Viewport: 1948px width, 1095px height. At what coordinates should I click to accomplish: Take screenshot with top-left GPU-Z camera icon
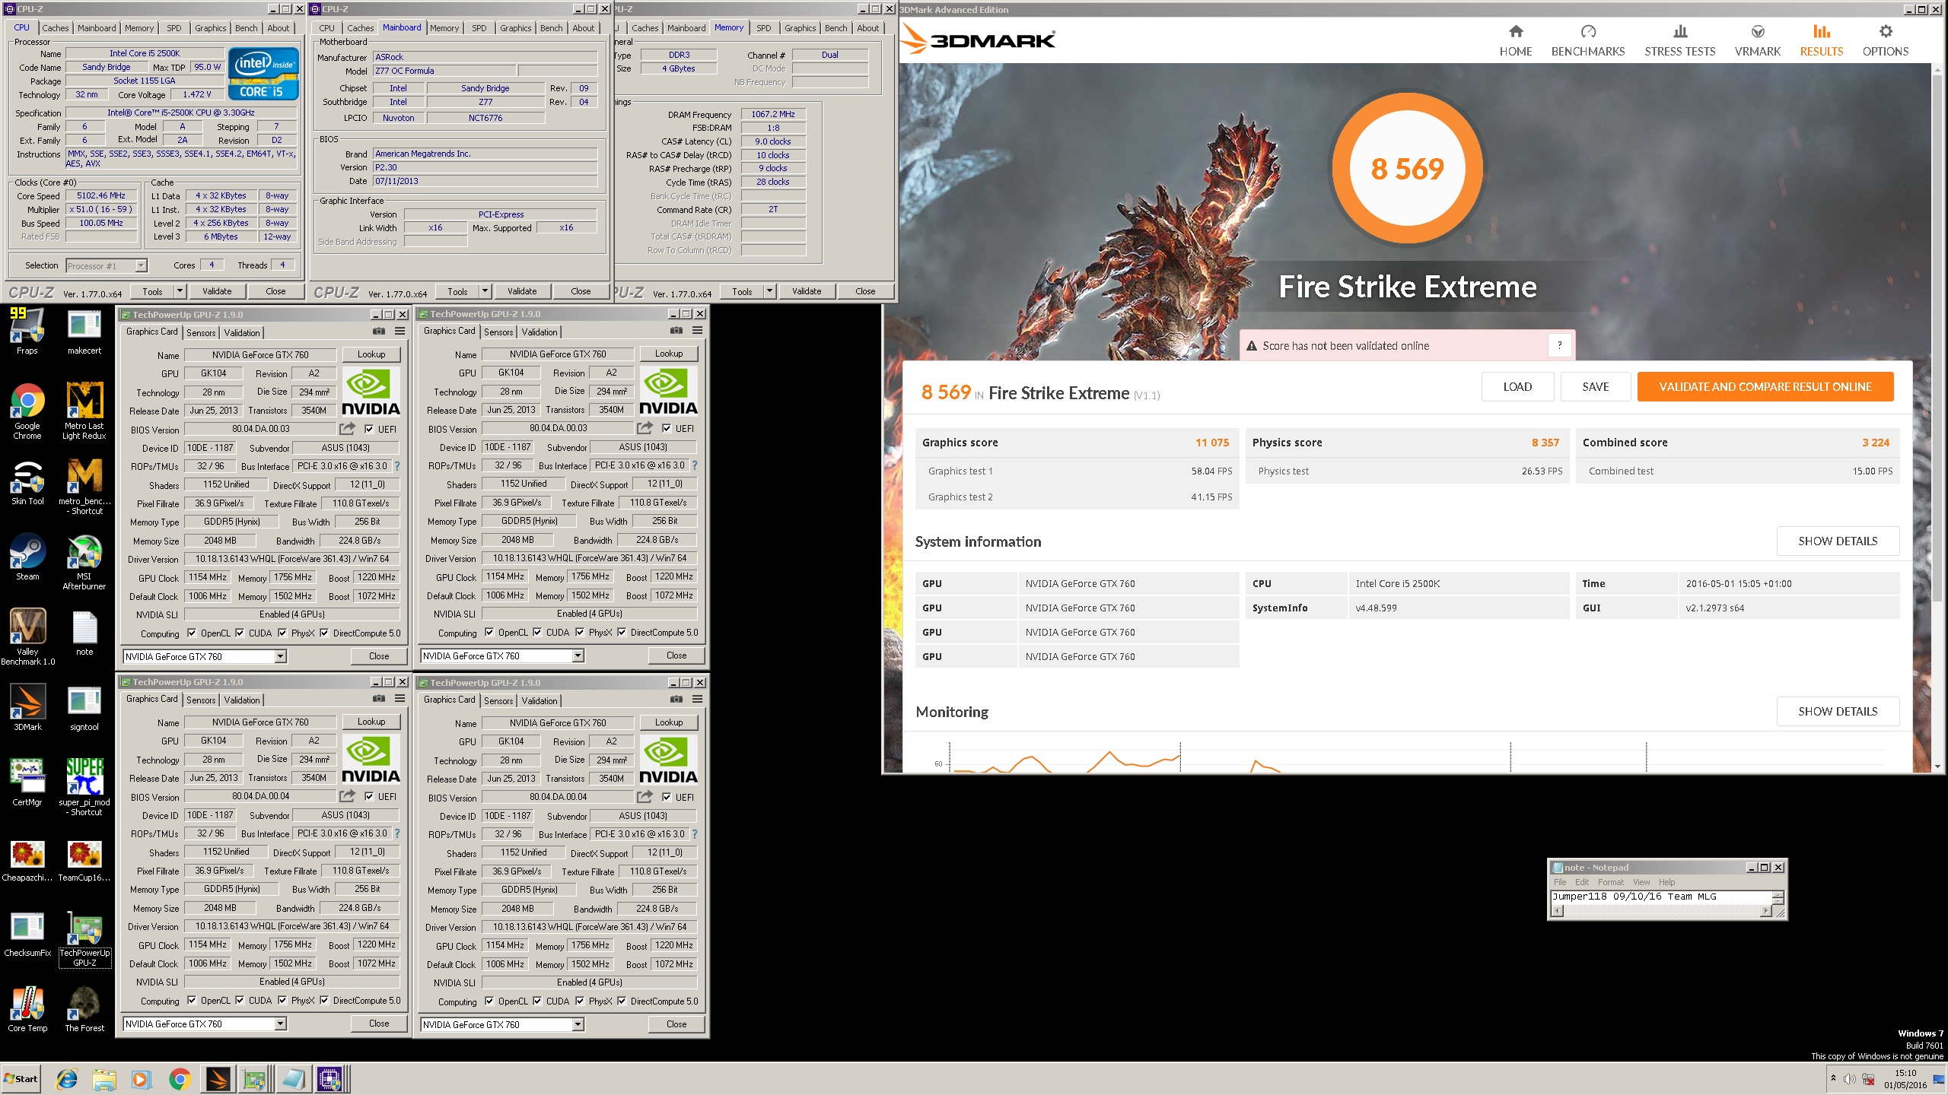point(379,332)
